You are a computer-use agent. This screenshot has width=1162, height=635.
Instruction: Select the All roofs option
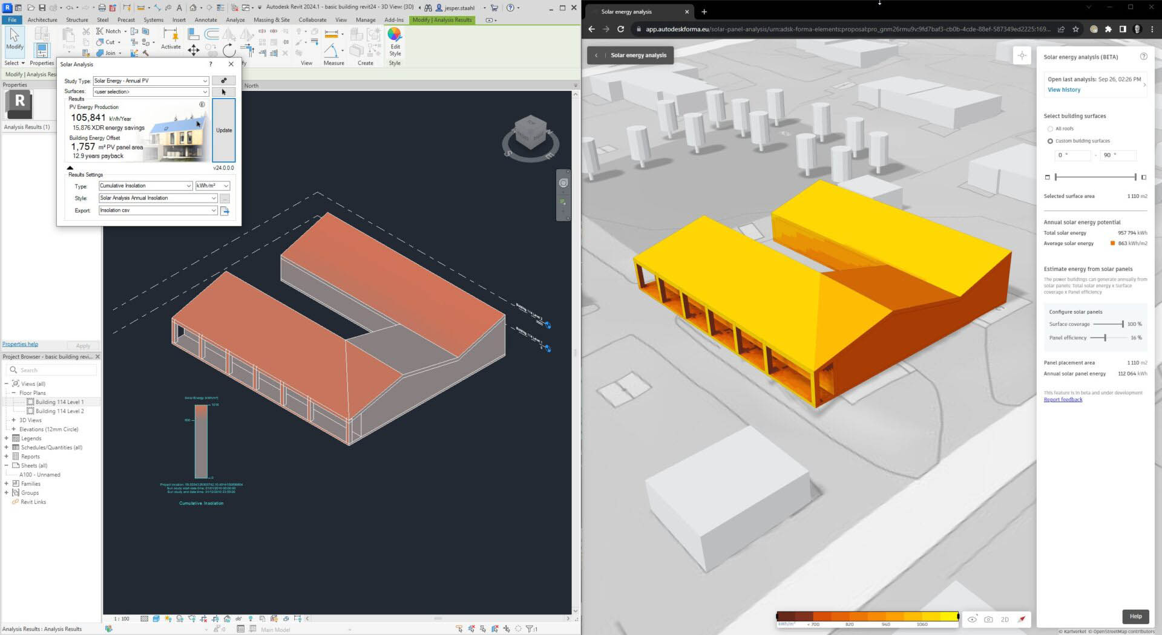pyautogui.click(x=1050, y=128)
